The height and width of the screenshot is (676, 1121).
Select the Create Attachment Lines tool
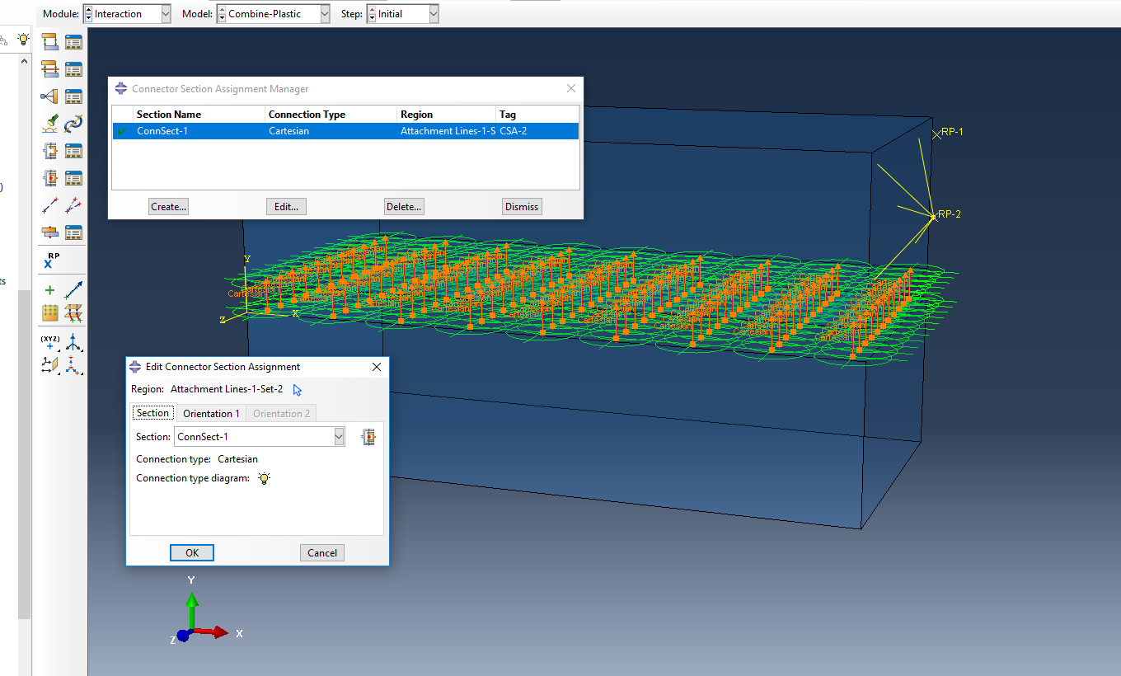tap(74, 313)
